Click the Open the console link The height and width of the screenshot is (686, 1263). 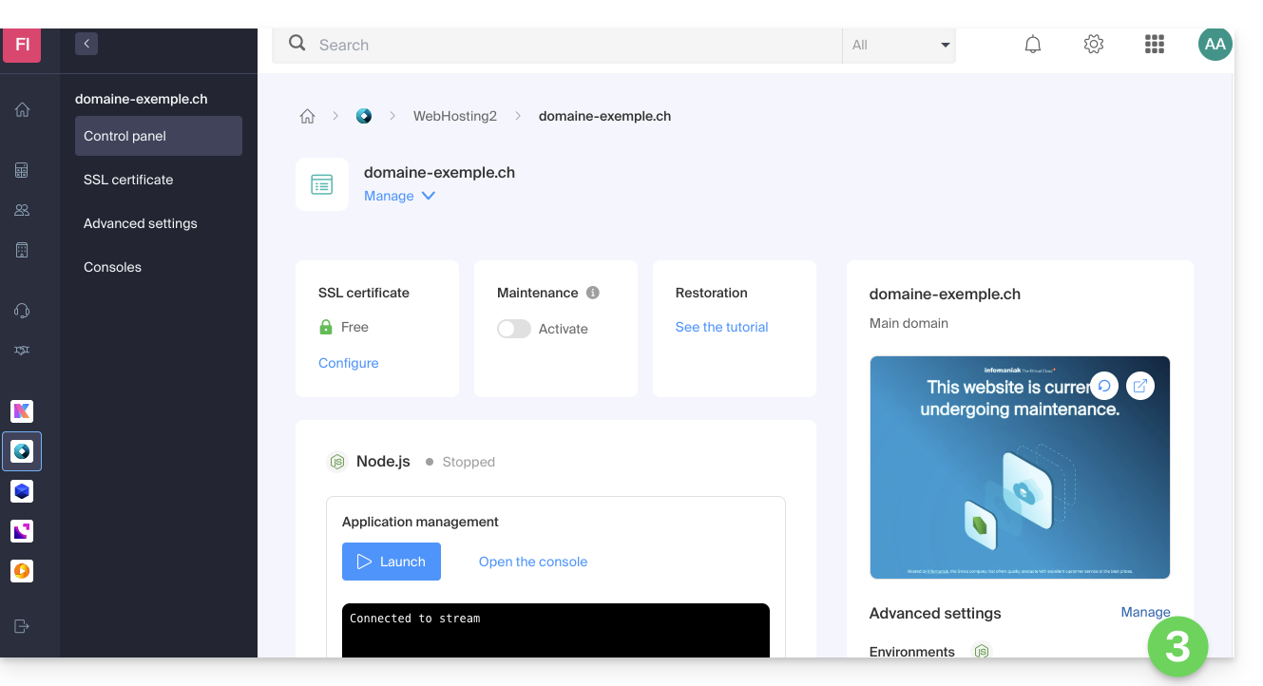(533, 562)
